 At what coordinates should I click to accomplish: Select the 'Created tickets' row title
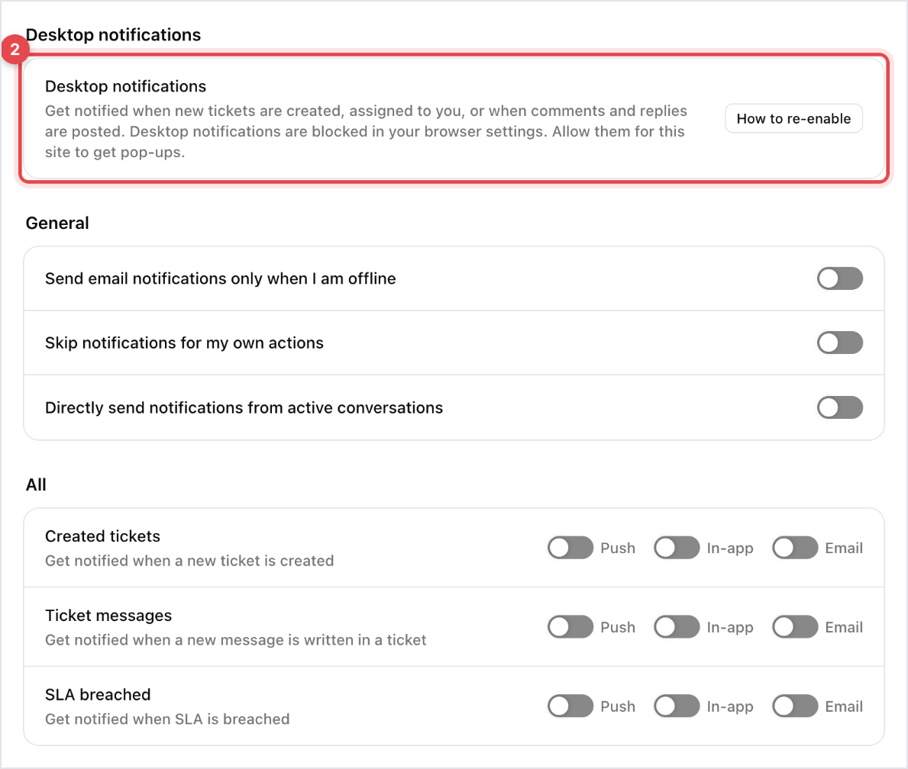point(102,536)
